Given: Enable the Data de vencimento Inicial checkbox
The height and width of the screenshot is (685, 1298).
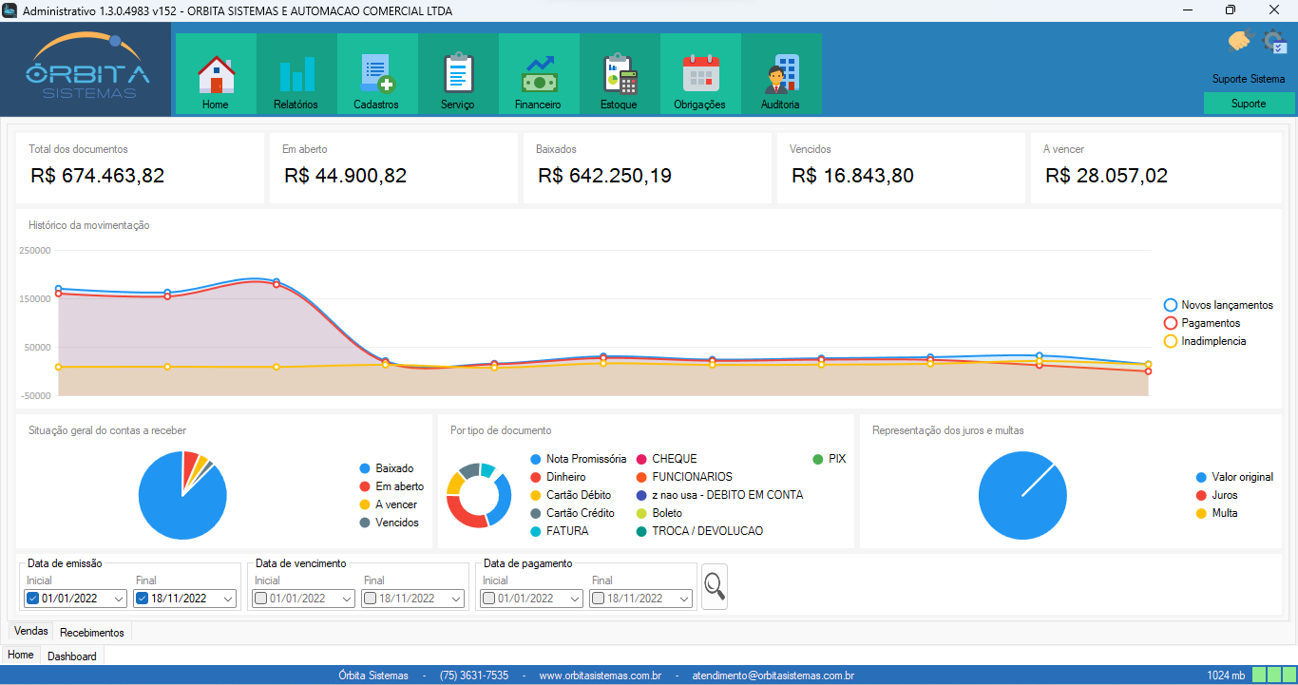Looking at the screenshot, I should pyautogui.click(x=259, y=599).
